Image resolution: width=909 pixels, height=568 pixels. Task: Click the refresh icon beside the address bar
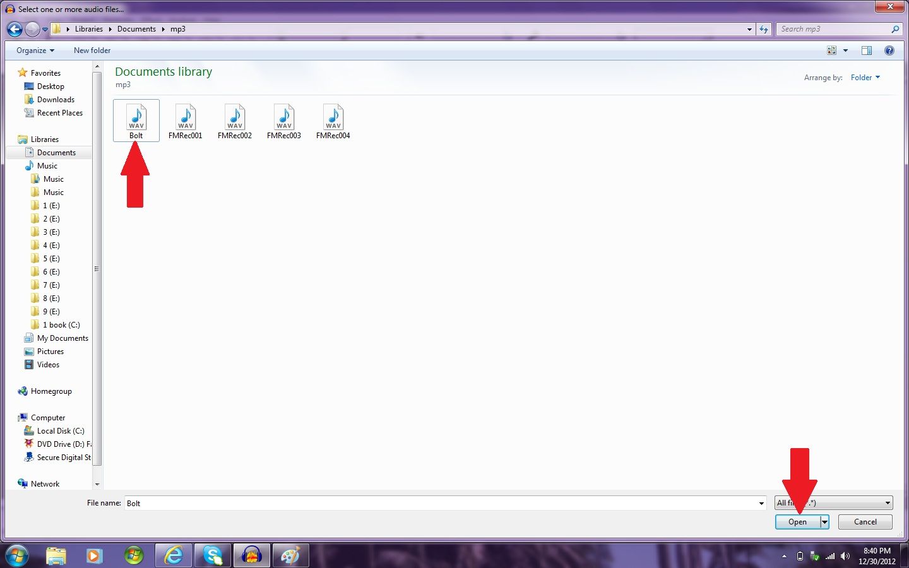(764, 29)
